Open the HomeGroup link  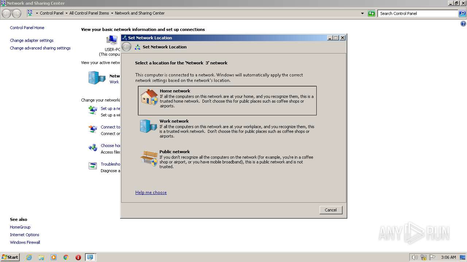click(20, 227)
